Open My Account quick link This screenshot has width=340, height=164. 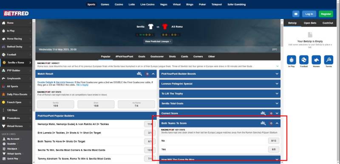[x=13, y=139]
